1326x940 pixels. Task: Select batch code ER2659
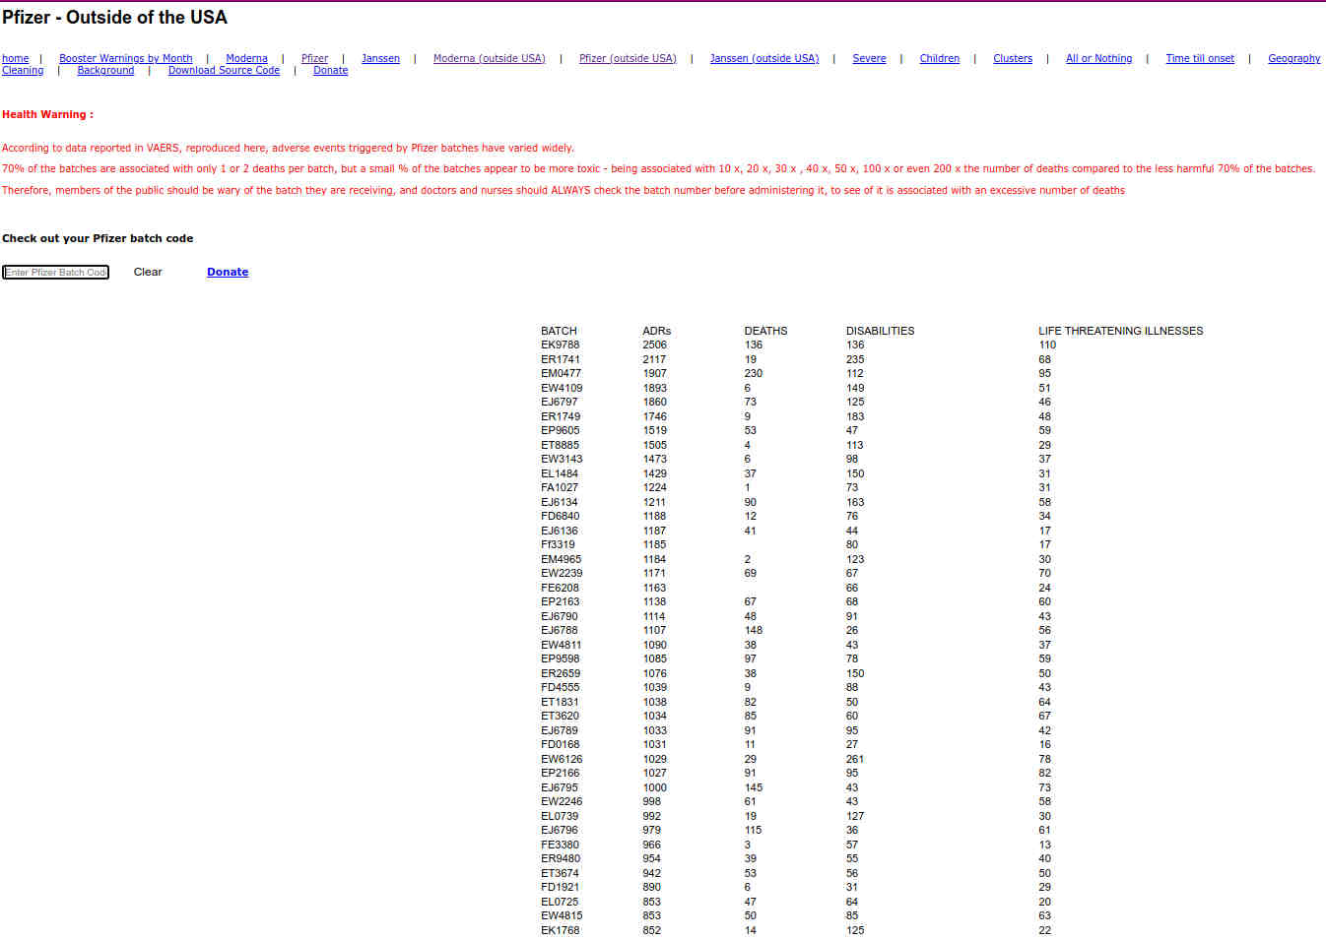(x=561, y=674)
